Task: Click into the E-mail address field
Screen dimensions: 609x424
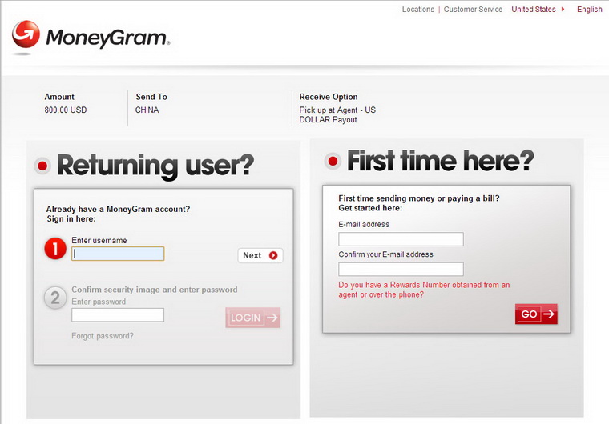Action: [401, 239]
